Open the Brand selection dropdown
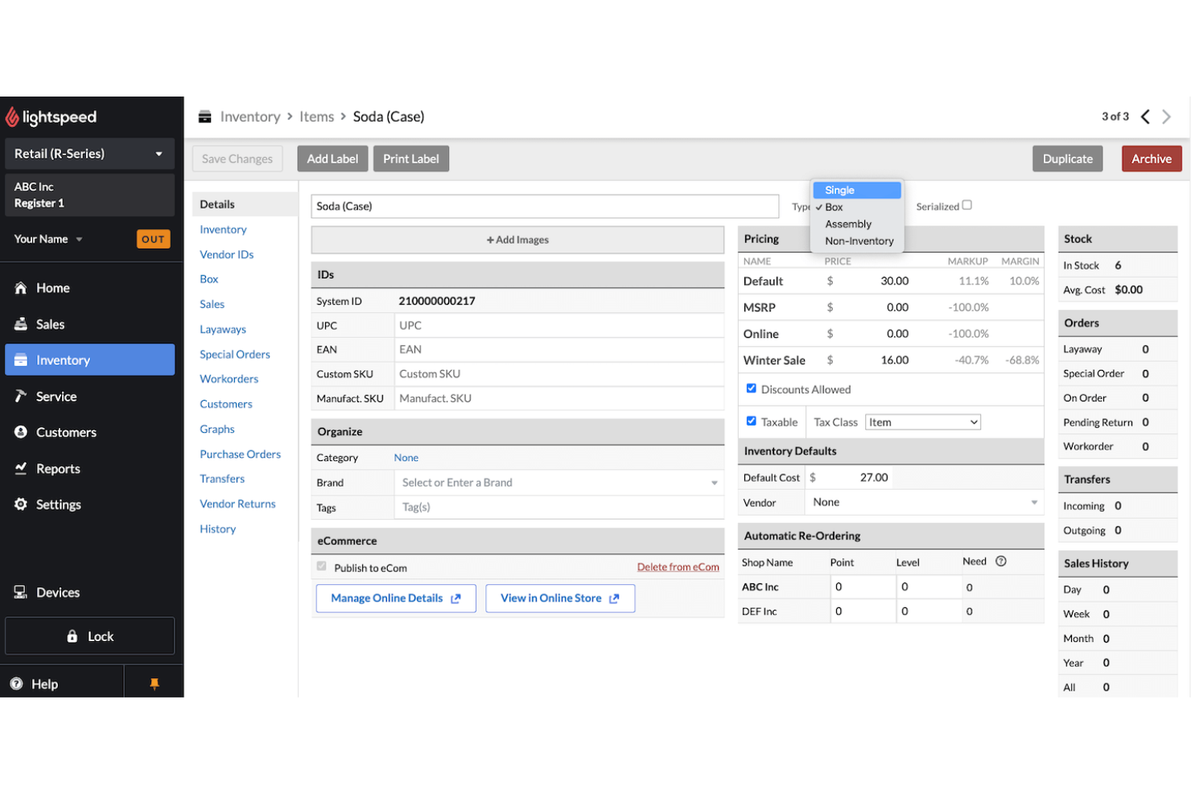This screenshot has width=1191, height=794. [559, 483]
